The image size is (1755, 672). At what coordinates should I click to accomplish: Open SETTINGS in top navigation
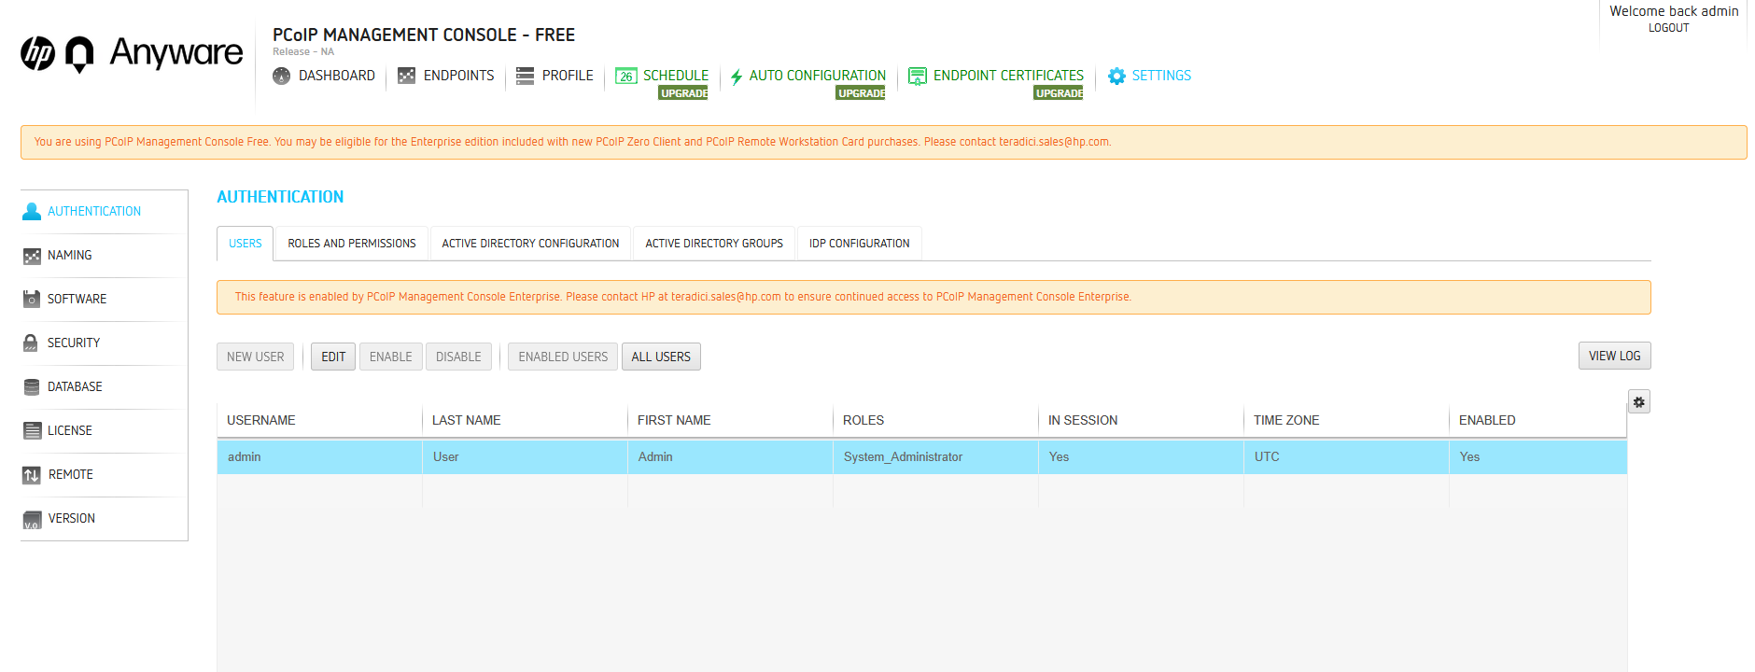click(x=1161, y=76)
